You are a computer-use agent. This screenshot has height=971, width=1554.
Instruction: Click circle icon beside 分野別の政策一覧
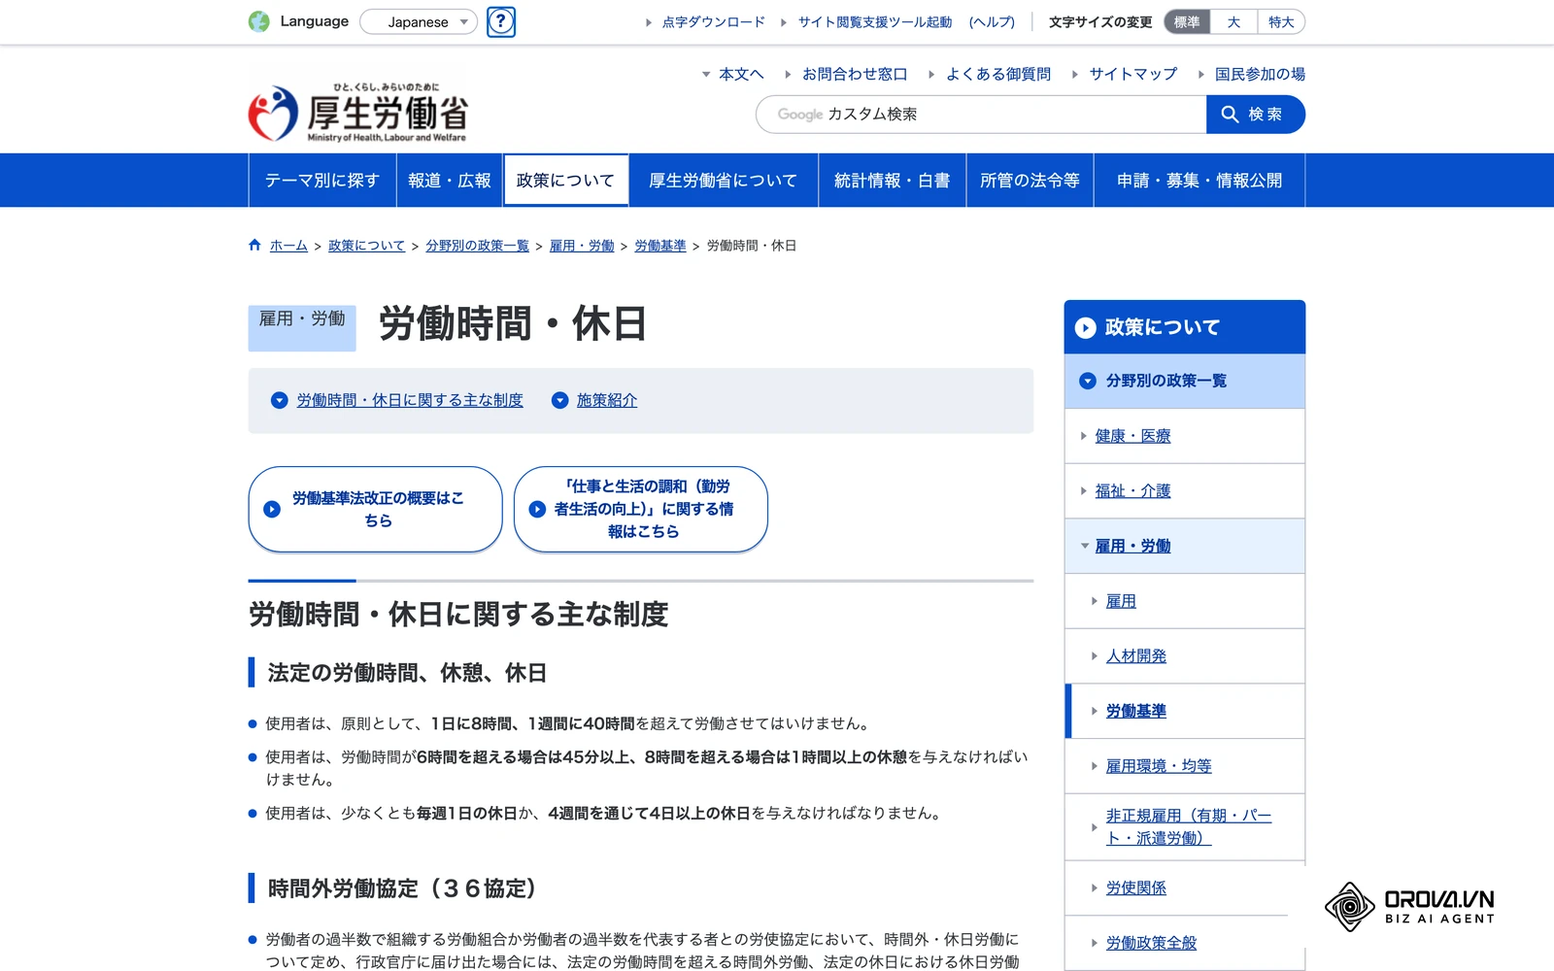click(1088, 381)
